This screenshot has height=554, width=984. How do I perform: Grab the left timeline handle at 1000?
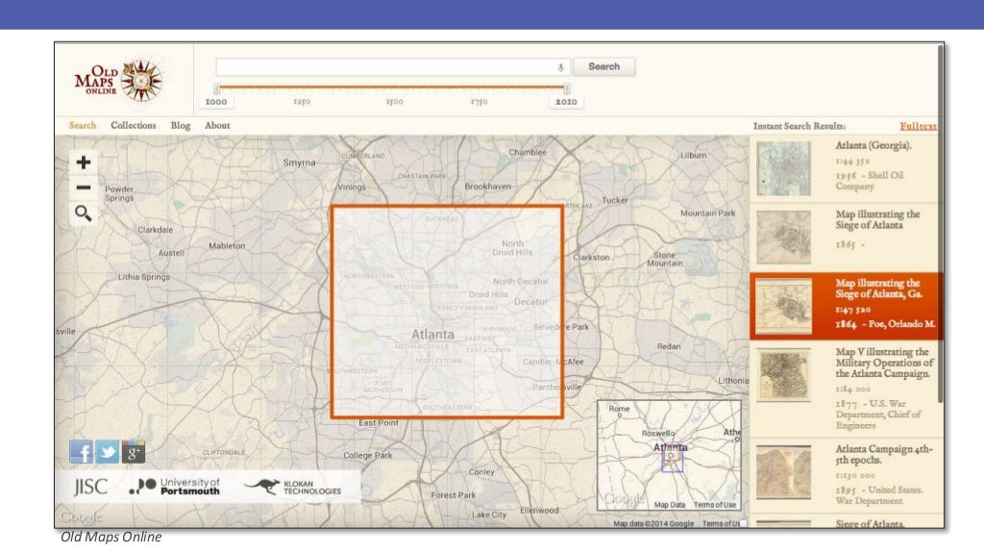pos(216,88)
